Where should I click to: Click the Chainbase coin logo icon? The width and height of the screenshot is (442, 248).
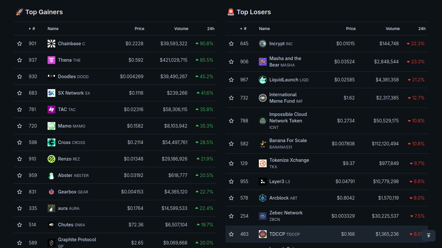52,44
